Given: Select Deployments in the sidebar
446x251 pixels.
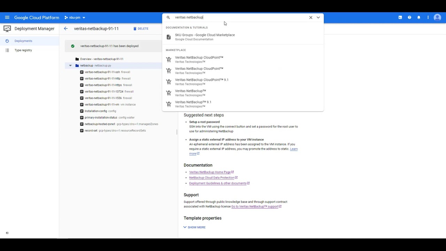Looking at the screenshot, I should [30, 41].
